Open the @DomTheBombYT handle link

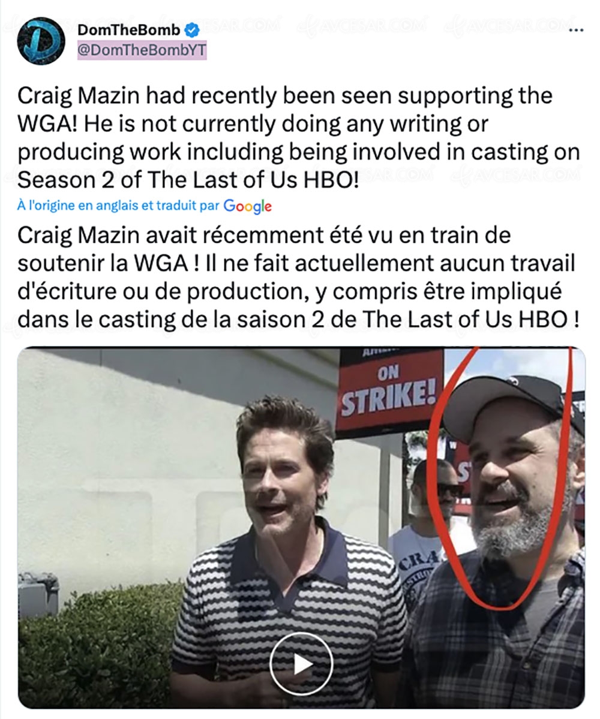coord(142,50)
